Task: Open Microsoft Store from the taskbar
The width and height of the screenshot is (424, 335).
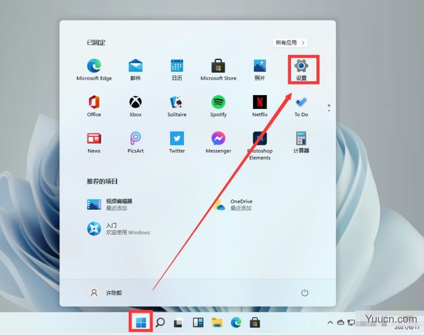Action: click(255, 322)
